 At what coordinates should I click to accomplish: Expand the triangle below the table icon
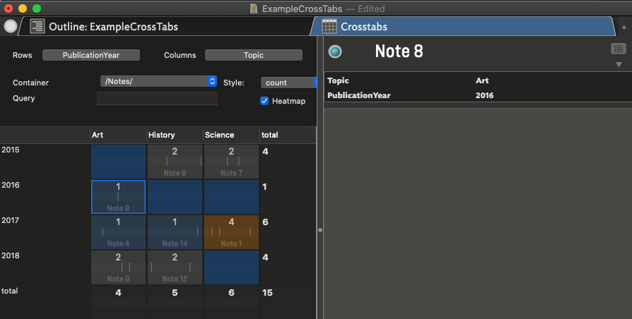tap(619, 64)
